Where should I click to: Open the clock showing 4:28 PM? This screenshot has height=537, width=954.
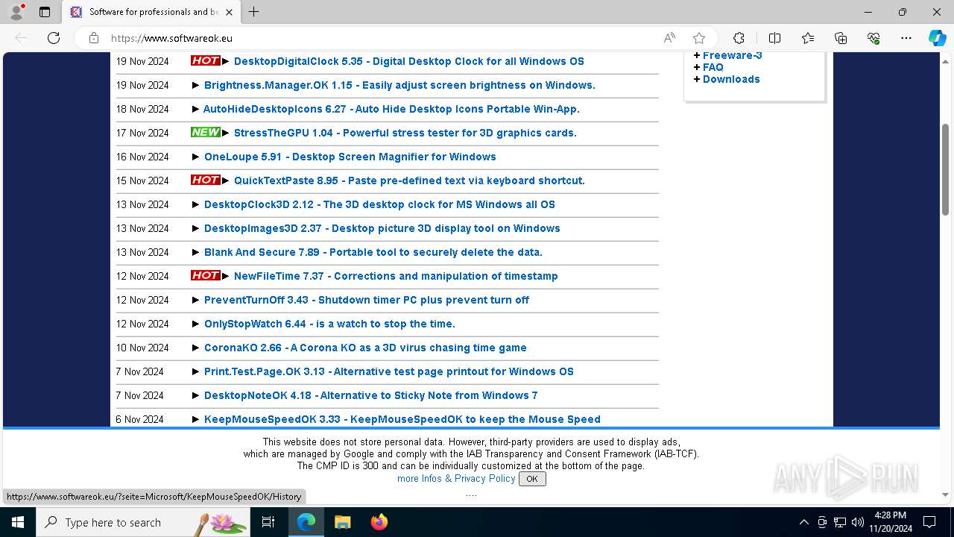(x=890, y=522)
